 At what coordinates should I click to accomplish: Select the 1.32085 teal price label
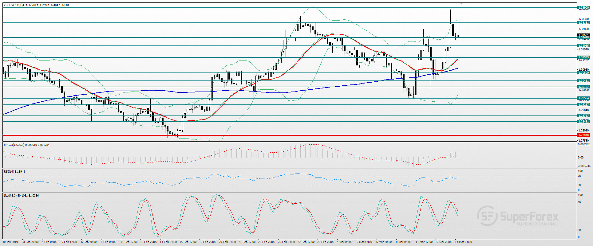coord(583,46)
